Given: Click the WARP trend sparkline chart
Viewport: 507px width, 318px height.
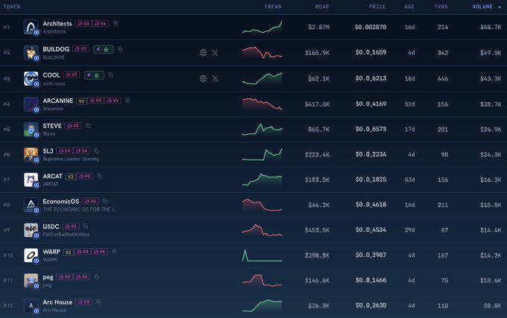Looking at the screenshot, I should [262, 255].
